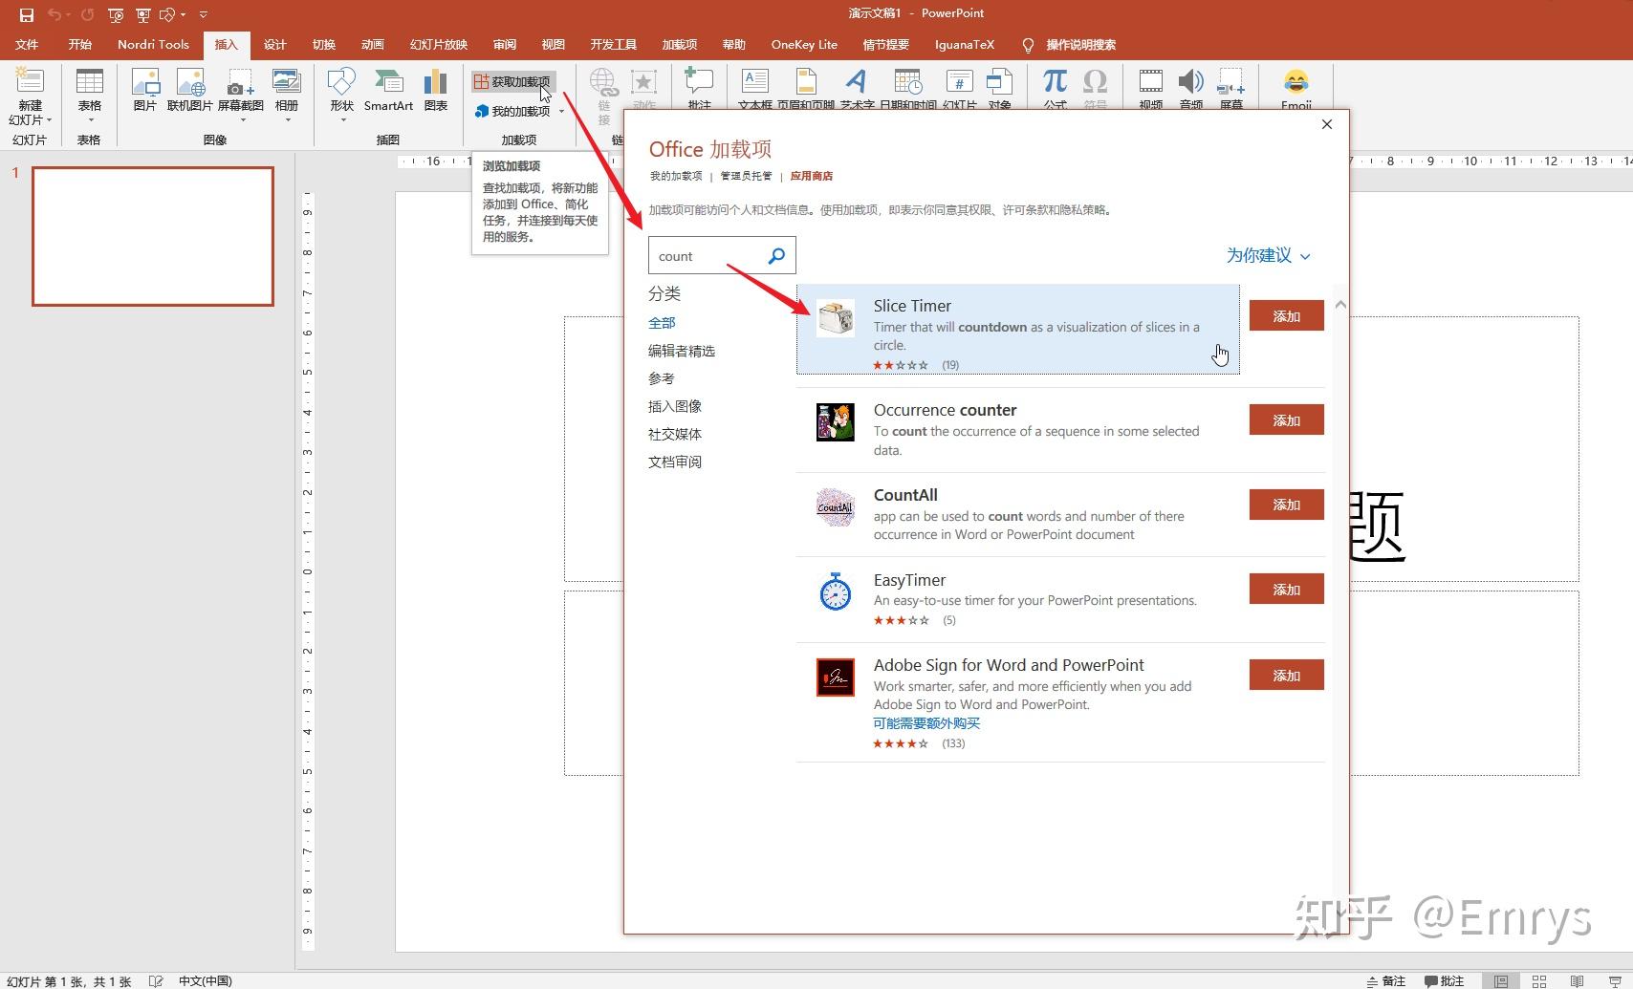Viewport: 1633px width, 989px height.
Task: Insert WordArt (艺术字)
Action: [857, 82]
